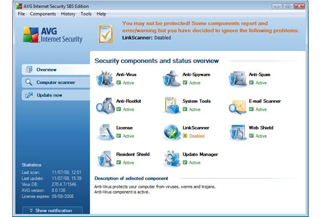
Task: Open the Resident Shield icon
Action: coord(105,158)
